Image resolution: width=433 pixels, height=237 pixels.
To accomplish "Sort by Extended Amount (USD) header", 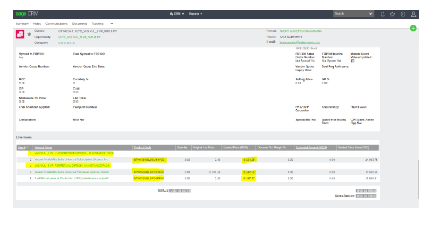I will [311, 147].
